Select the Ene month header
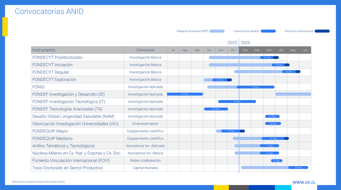This screenshot has height=190, width=341. (245, 50)
